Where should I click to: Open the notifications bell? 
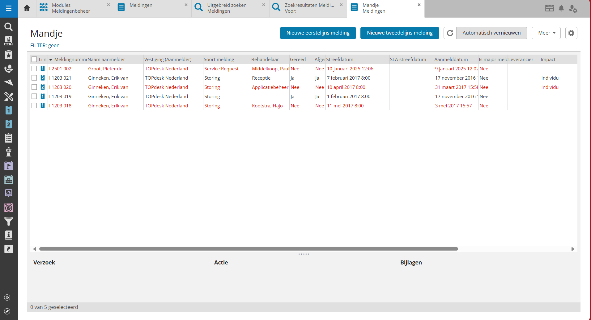pyautogui.click(x=561, y=8)
